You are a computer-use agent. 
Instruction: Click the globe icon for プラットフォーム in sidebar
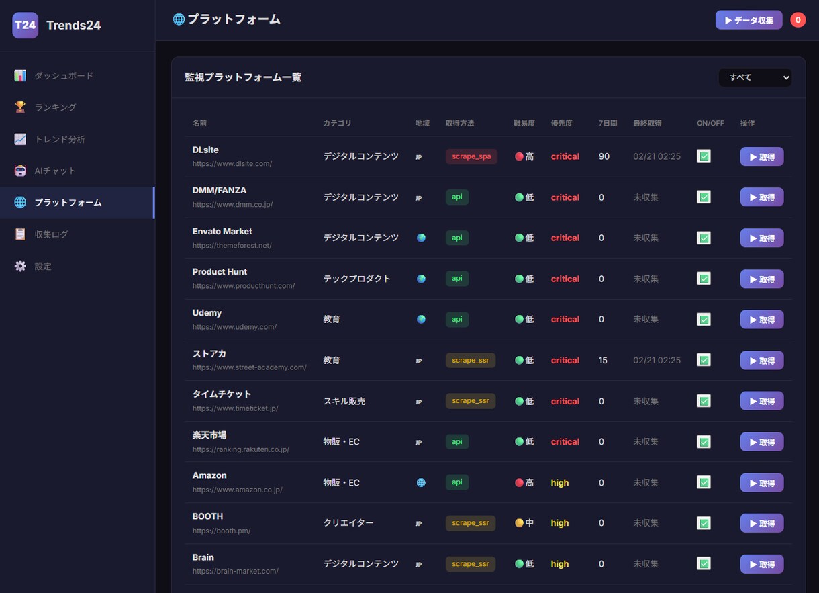[x=20, y=202]
